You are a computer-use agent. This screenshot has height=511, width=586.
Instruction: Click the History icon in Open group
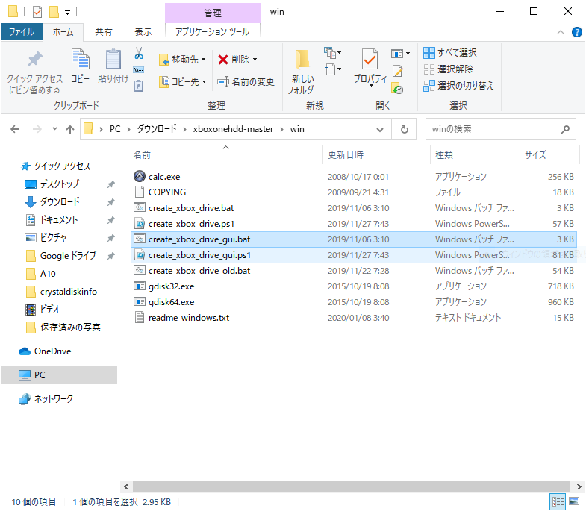(x=397, y=89)
